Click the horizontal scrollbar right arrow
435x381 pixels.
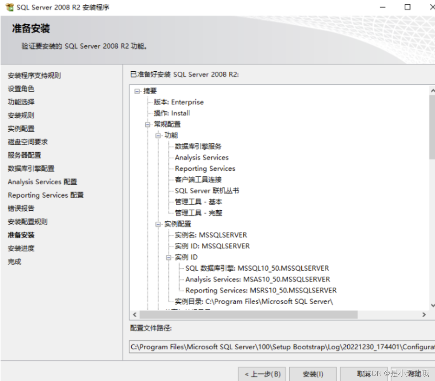pyautogui.click(x=424, y=314)
